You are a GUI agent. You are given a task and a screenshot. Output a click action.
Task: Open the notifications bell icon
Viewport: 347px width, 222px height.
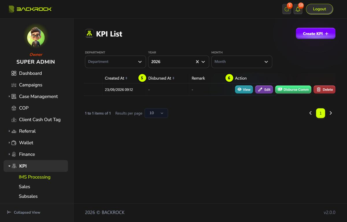(298, 9)
